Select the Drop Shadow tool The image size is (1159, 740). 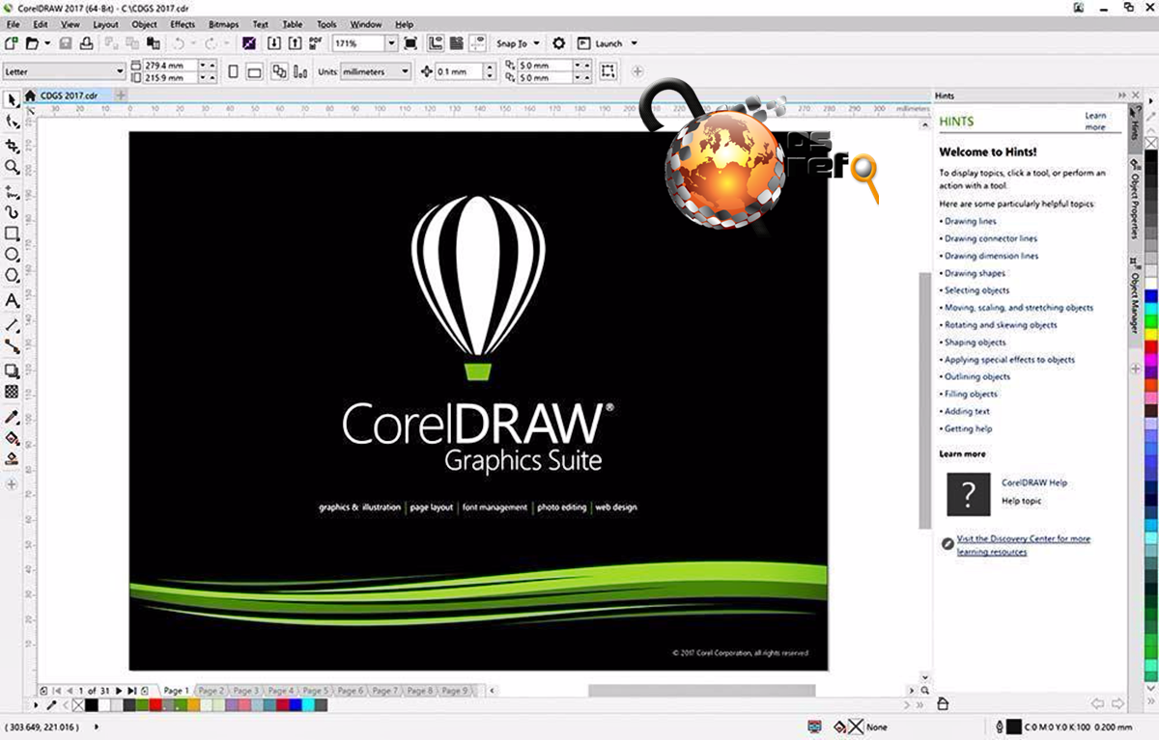point(12,370)
